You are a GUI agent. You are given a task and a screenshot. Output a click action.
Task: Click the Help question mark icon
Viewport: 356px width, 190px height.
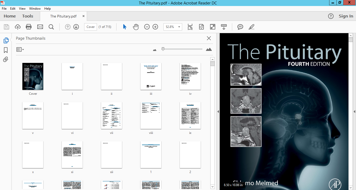(x=331, y=16)
